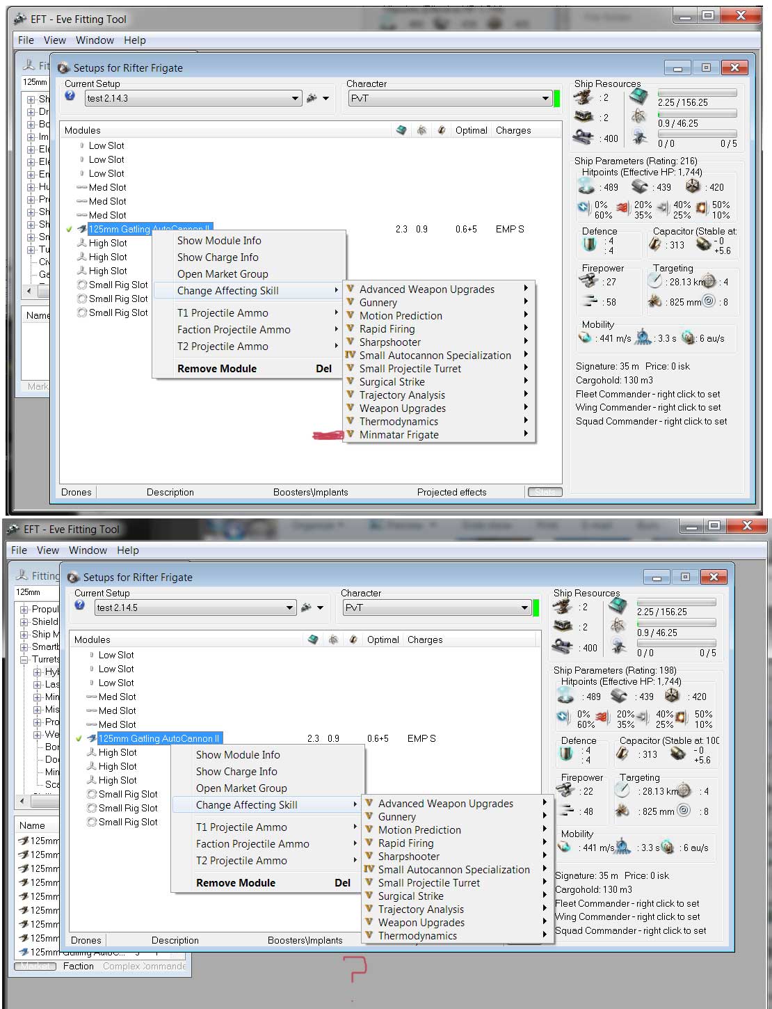
Task: Switch to Projected effects tab
Action: 452,492
